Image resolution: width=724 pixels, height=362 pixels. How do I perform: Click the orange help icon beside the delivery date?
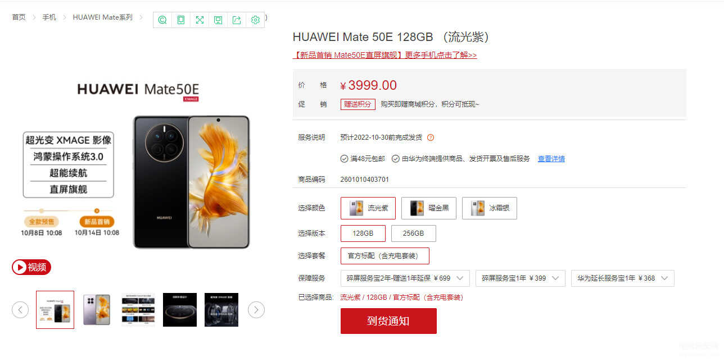[431, 138]
